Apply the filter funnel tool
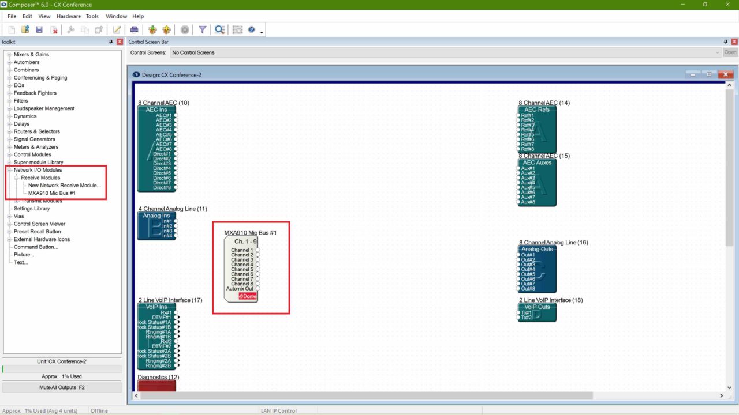This screenshot has width=739, height=415. tap(203, 29)
